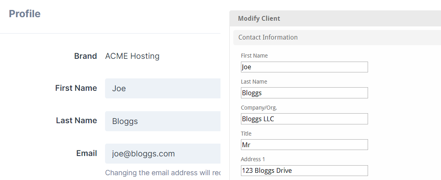This screenshot has width=441, height=180.
Task: Click the bold First Name label in Profile
Action: point(76,88)
